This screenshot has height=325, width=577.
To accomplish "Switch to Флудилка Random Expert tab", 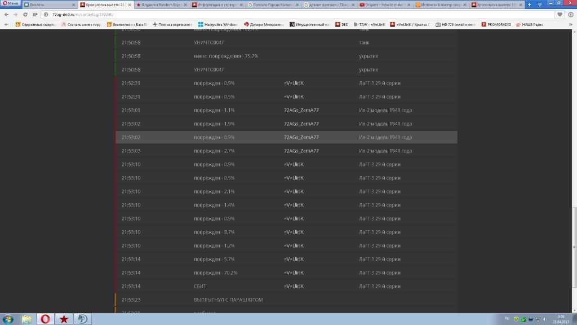I will pos(161,5).
